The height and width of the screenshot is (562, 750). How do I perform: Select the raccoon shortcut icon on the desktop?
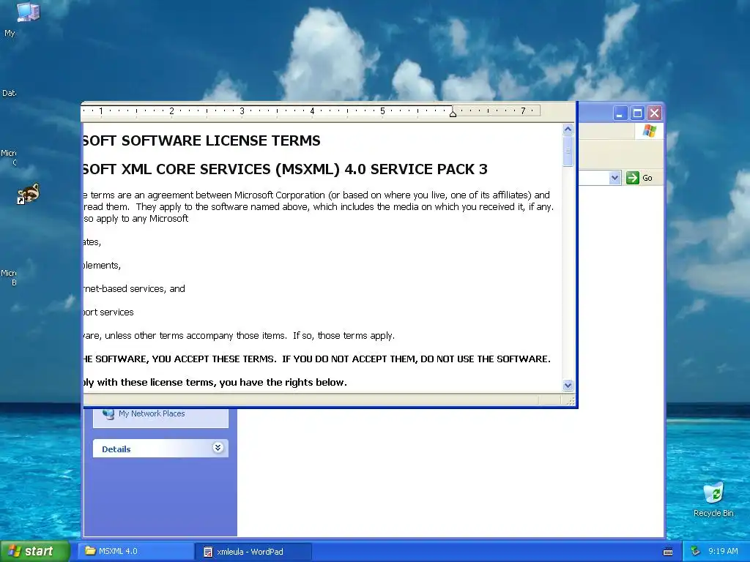click(x=29, y=193)
